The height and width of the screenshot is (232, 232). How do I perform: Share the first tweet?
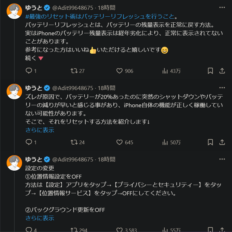tap(222, 71)
